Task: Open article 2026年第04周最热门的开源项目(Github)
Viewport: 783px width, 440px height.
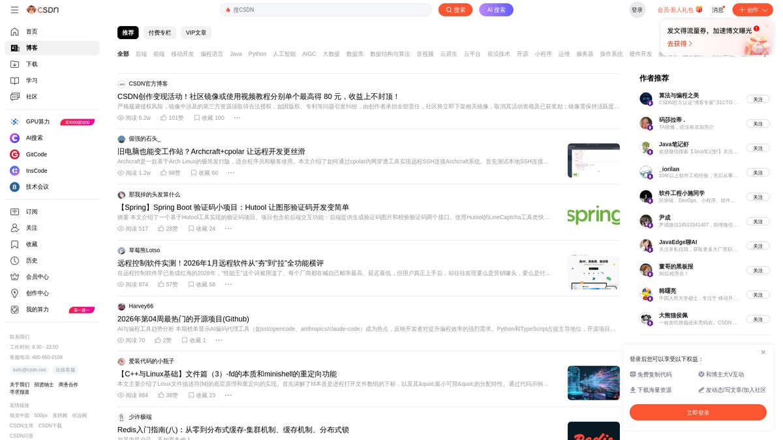Action: coord(183,319)
